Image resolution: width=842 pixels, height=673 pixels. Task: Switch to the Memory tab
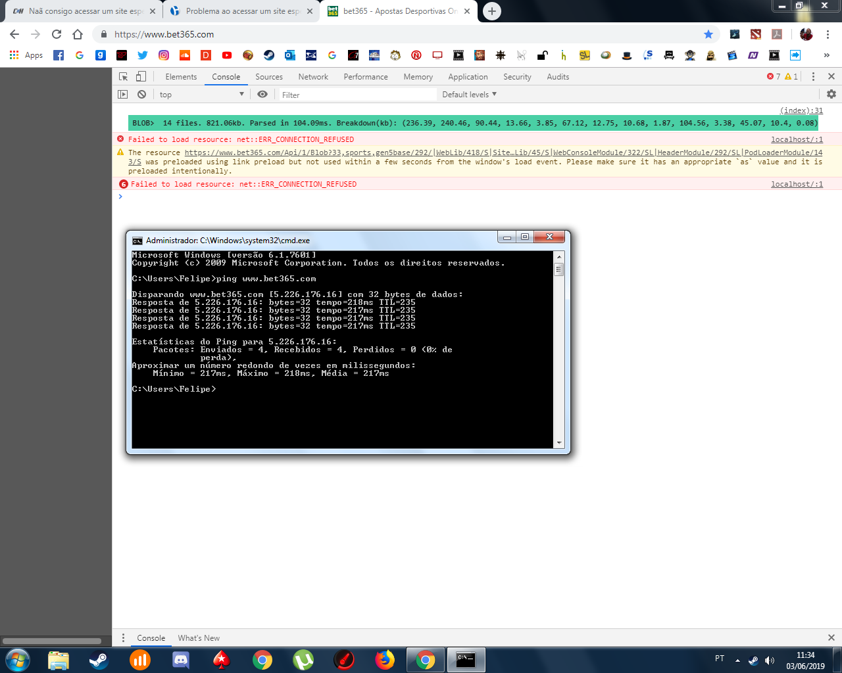click(418, 77)
